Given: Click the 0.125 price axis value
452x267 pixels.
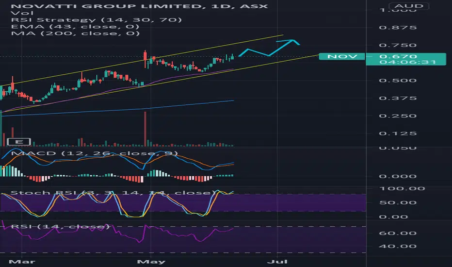Looking at the screenshot, I should coord(398,133).
